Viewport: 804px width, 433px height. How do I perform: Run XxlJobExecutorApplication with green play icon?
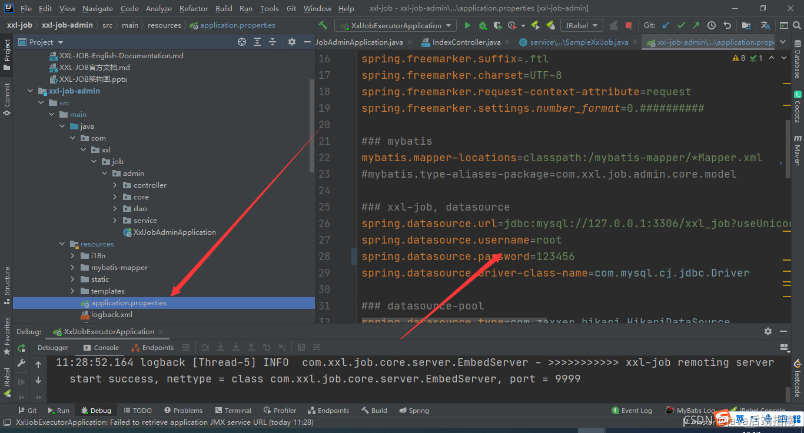click(467, 25)
